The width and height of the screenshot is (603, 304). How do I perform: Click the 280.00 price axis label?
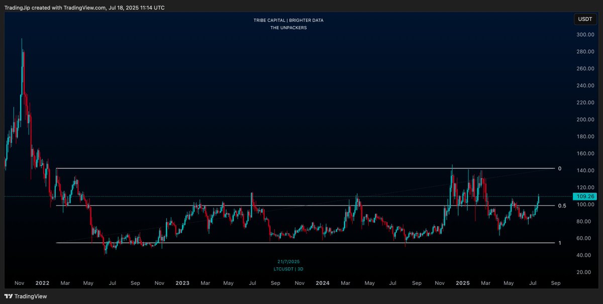tap(586, 52)
